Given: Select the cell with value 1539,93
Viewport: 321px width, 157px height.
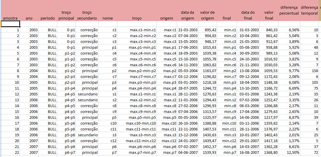Looking at the screenshot, I should 207,153.
